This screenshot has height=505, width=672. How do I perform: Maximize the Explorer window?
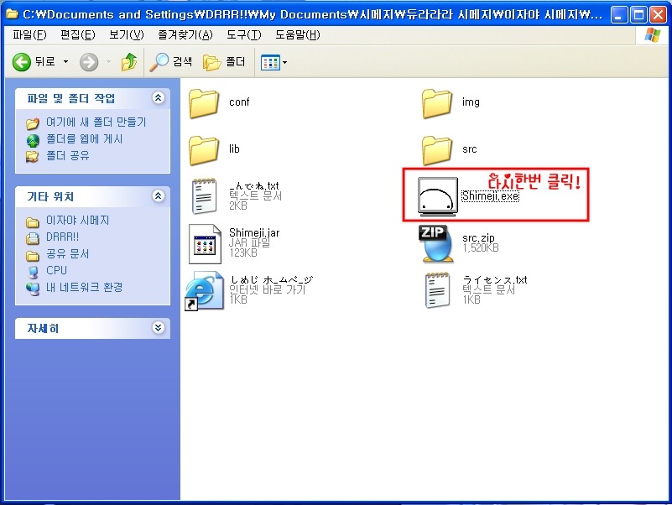[638, 15]
